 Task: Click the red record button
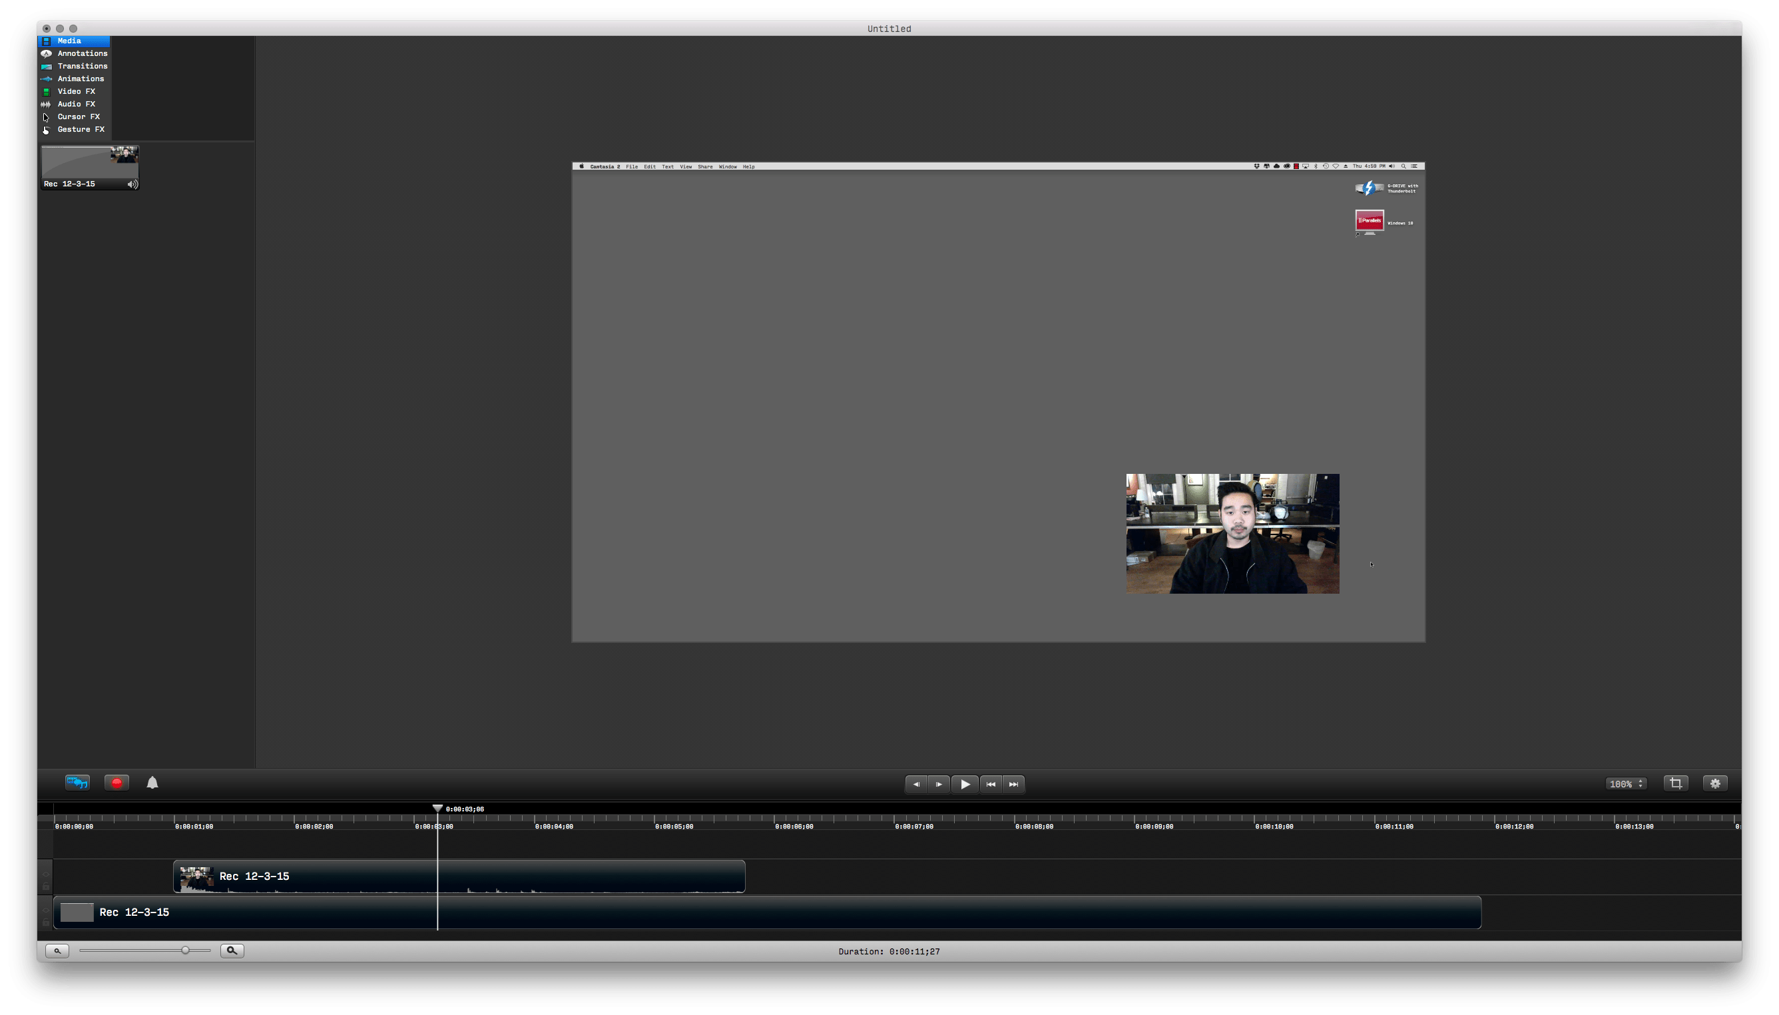pyautogui.click(x=117, y=783)
